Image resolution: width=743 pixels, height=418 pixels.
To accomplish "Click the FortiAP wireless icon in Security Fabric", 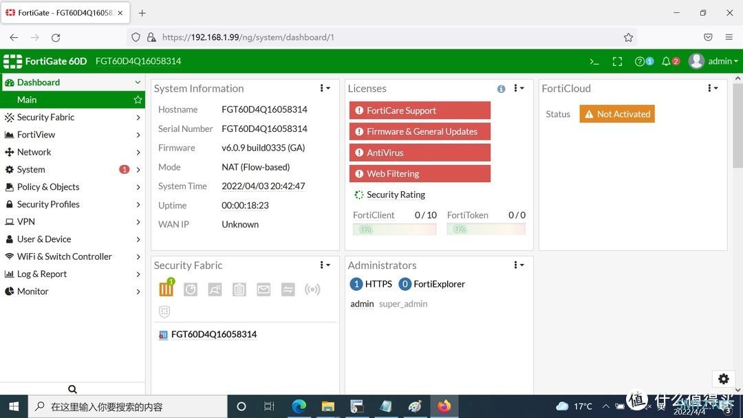I will click(x=312, y=289).
